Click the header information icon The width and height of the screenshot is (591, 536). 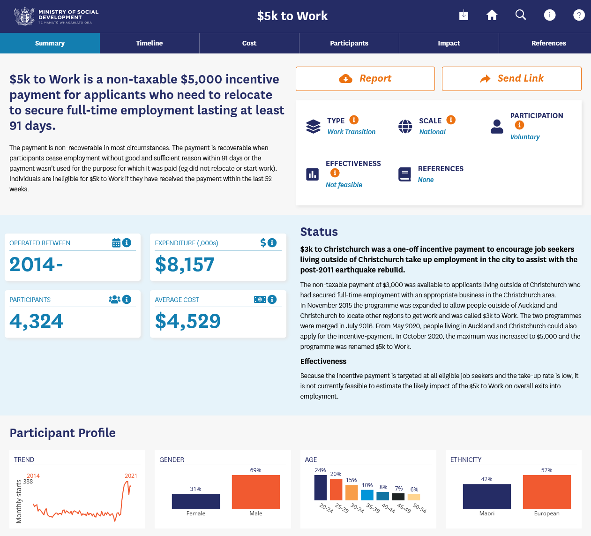coord(550,15)
